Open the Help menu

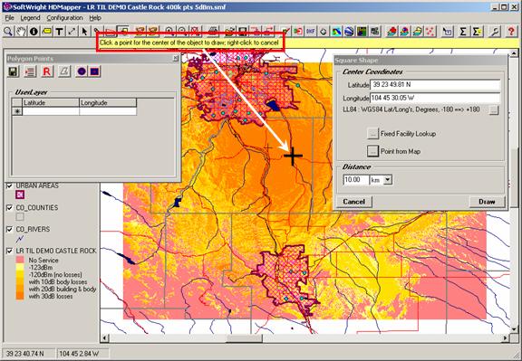tap(95, 18)
